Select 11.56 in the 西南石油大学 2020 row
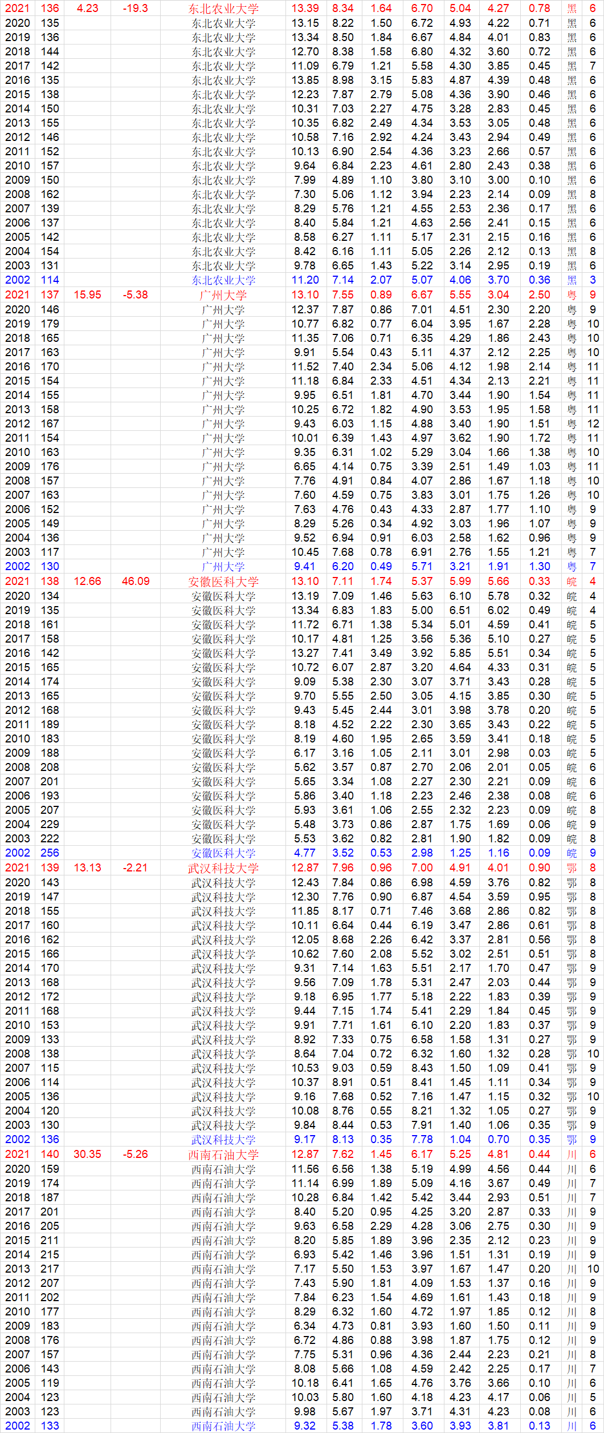Screen dimensions: 604x1433 [305, 1169]
